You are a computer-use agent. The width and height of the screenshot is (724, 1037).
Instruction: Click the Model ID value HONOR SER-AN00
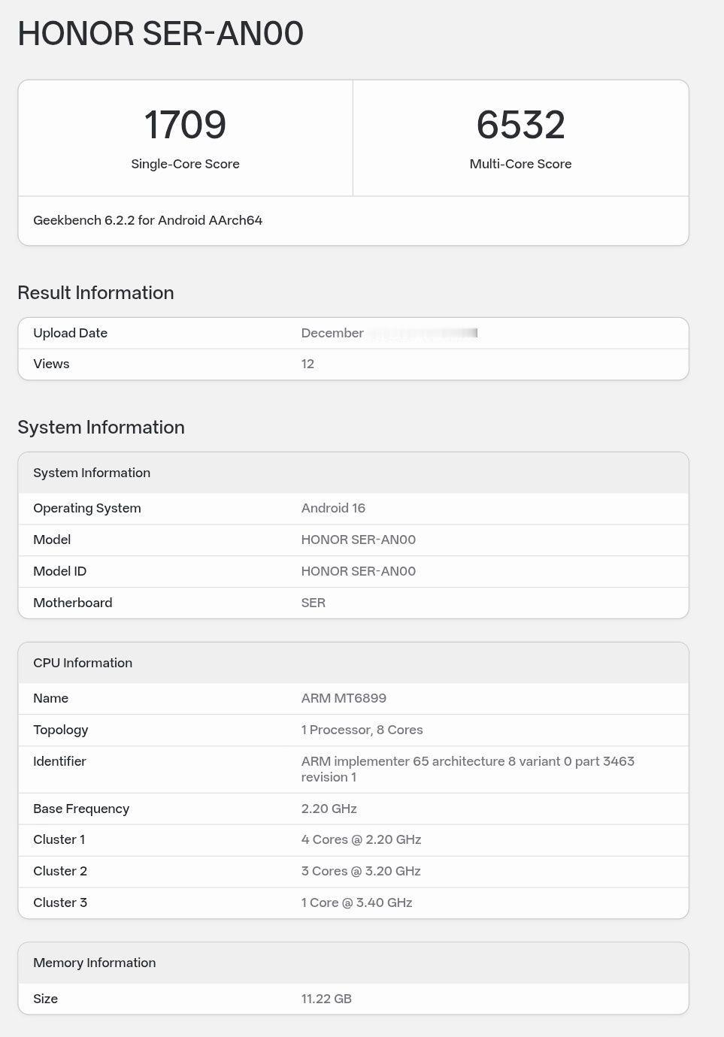[359, 571]
